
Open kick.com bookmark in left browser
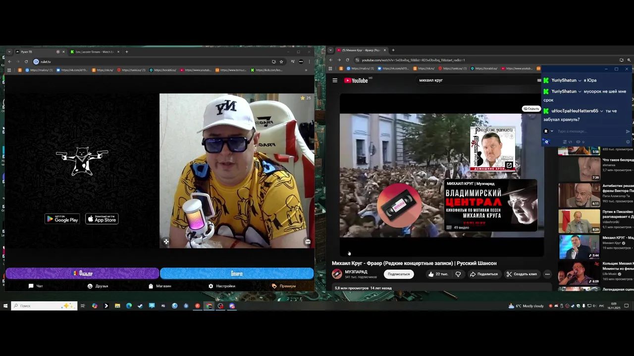click(267, 70)
